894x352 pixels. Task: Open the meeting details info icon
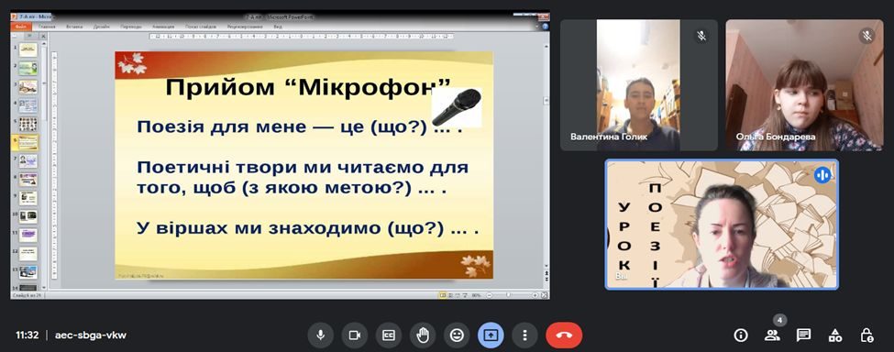[x=741, y=335]
